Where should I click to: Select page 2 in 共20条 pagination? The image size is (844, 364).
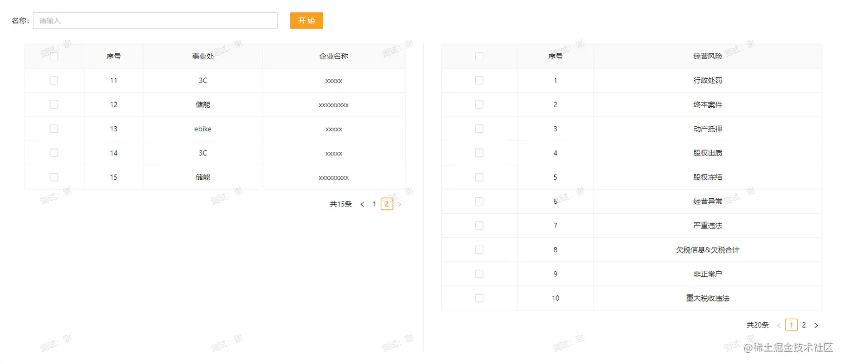tap(804, 325)
